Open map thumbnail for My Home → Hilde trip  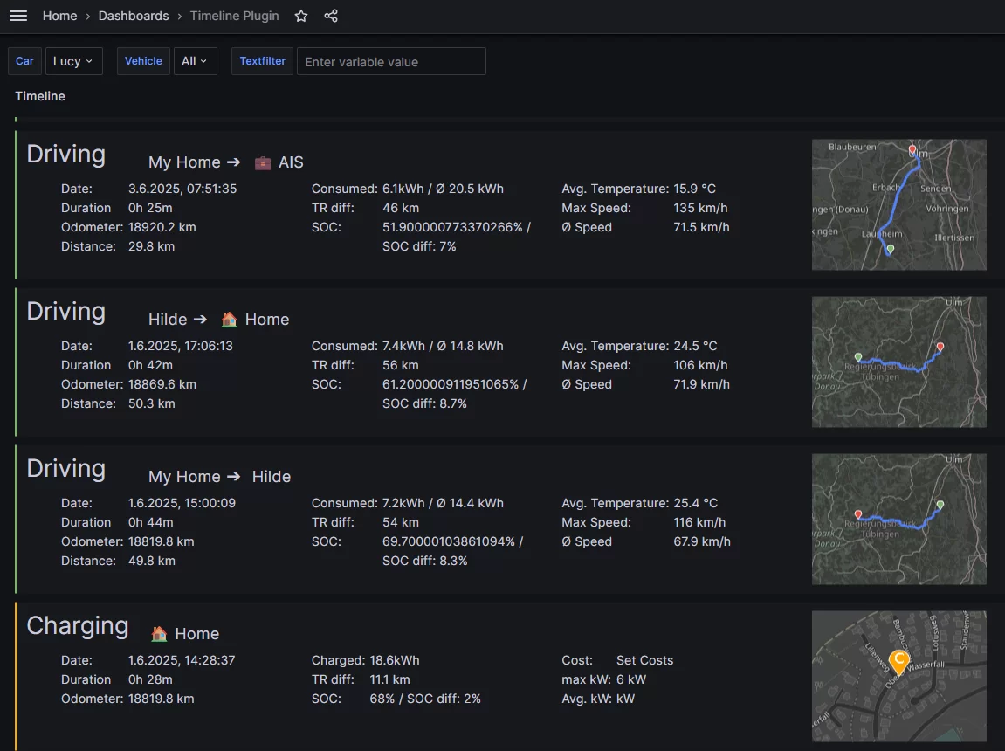click(898, 519)
